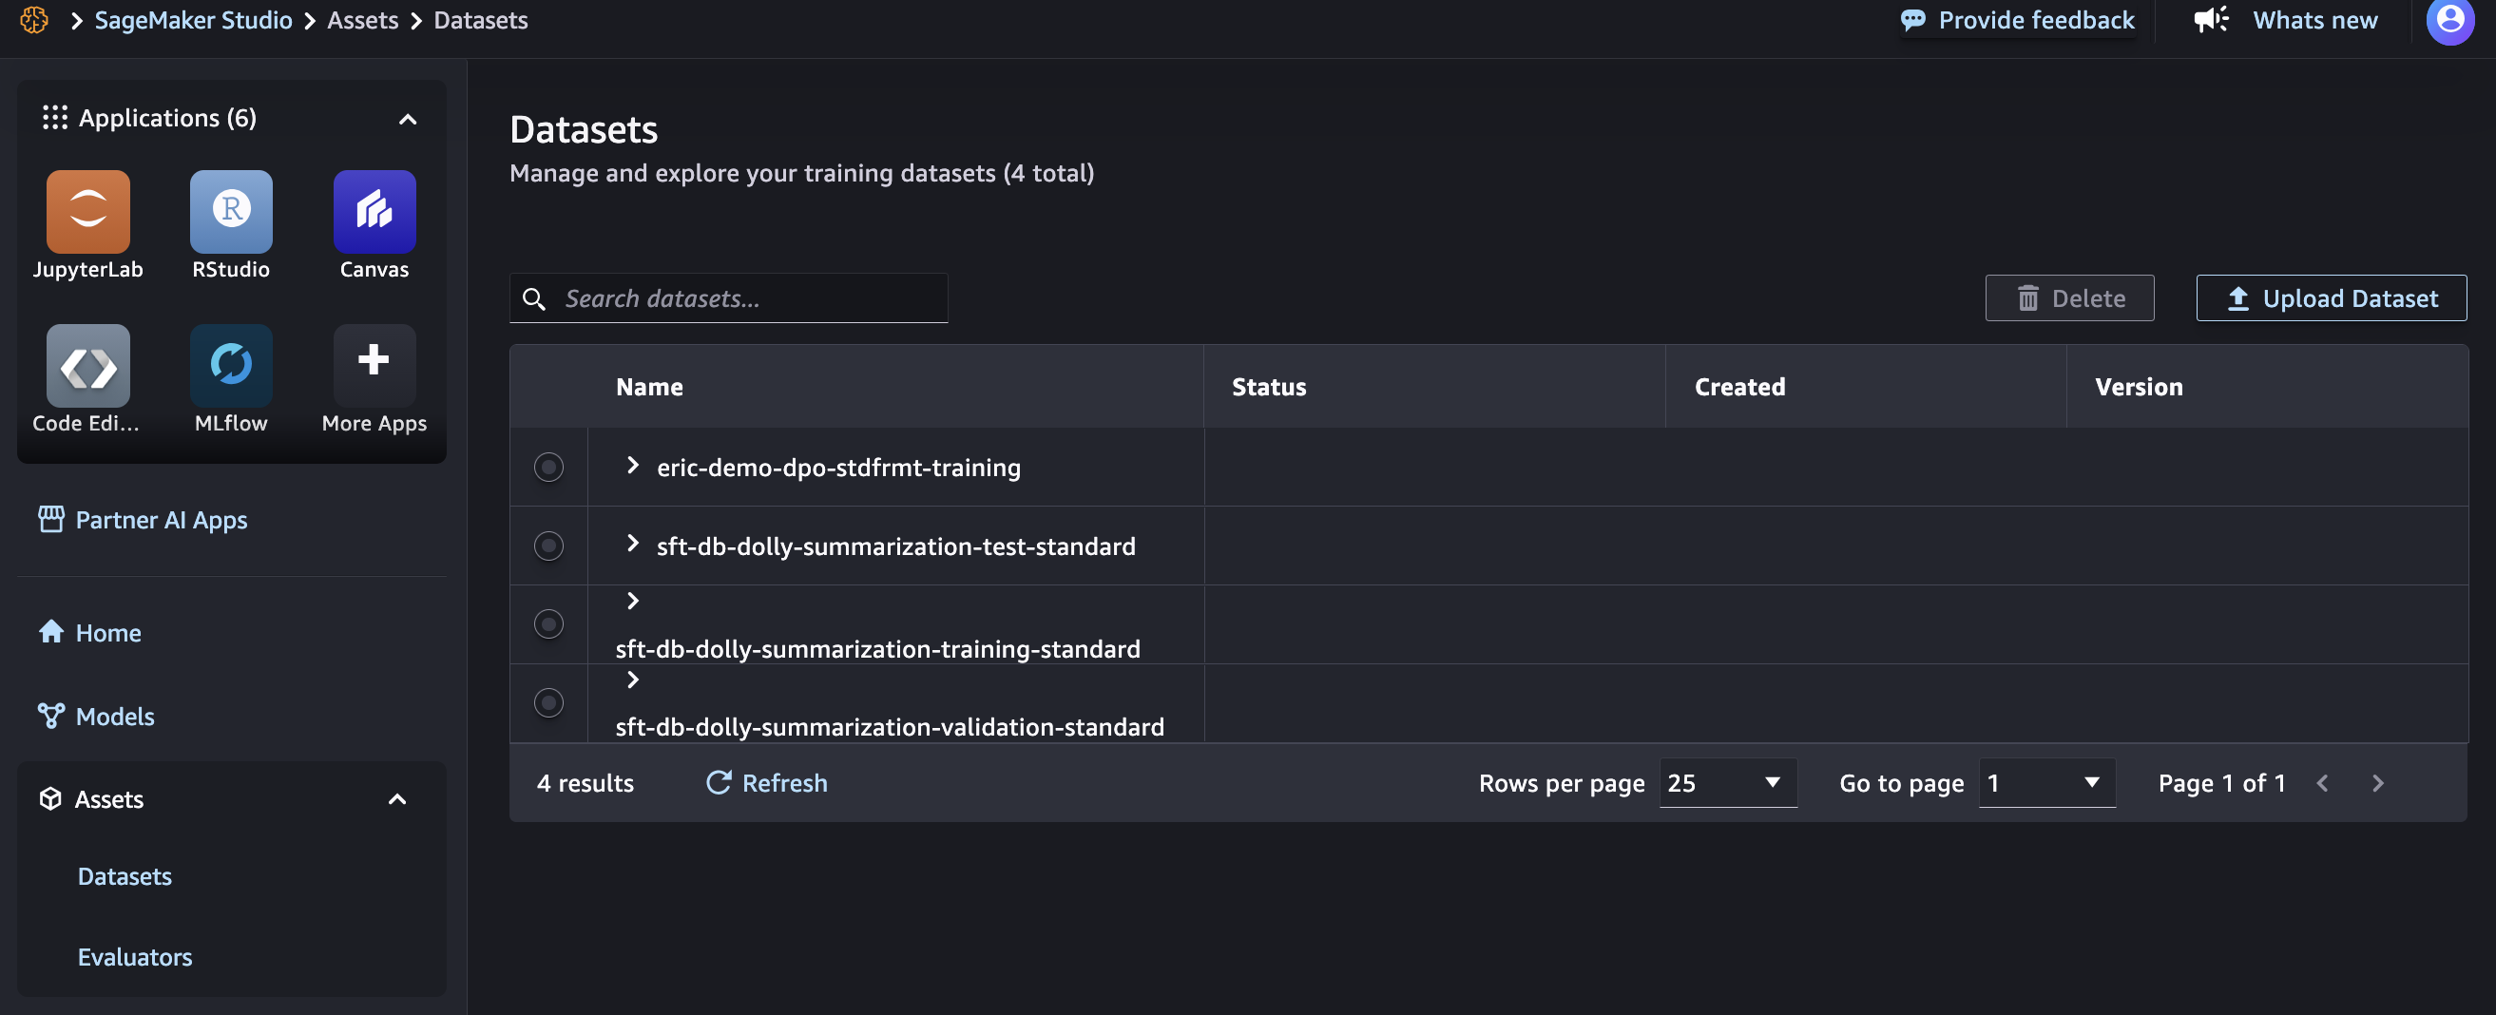The width and height of the screenshot is (2496, 1015).
Task: Click the sft-db-dolly-summarization-test-standard dataset name
Action: [x=896, y=546]
